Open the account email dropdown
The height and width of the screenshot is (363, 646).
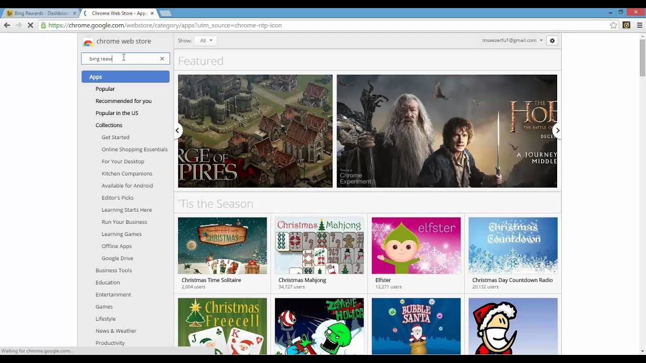[512, 40]
